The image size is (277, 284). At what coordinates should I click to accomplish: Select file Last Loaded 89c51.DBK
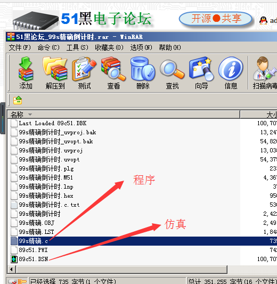53,123
